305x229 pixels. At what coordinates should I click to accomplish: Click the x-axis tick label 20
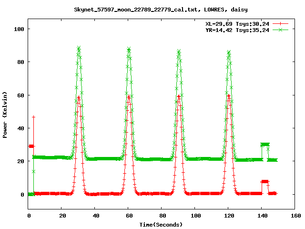(62, 216)
